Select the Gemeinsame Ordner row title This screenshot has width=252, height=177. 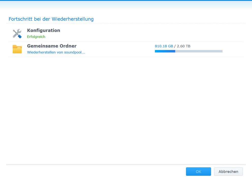click(52, 46)
